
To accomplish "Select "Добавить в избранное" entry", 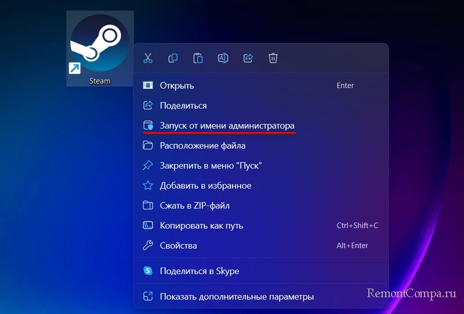I will tap(205, 186).
